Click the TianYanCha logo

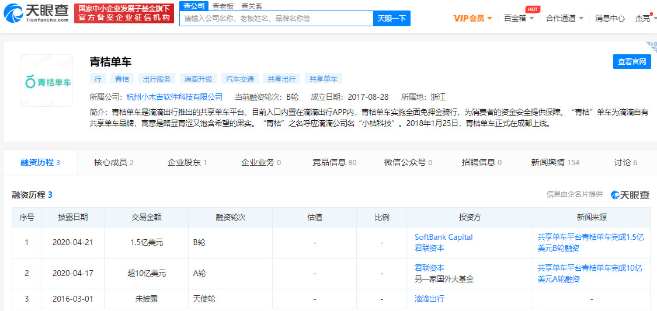point(36,13)
